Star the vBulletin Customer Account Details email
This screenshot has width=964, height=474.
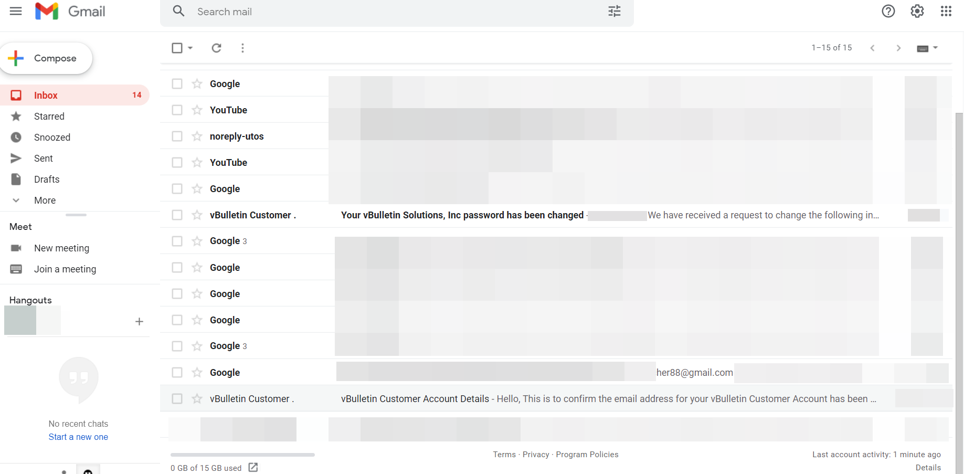(197, 398)
